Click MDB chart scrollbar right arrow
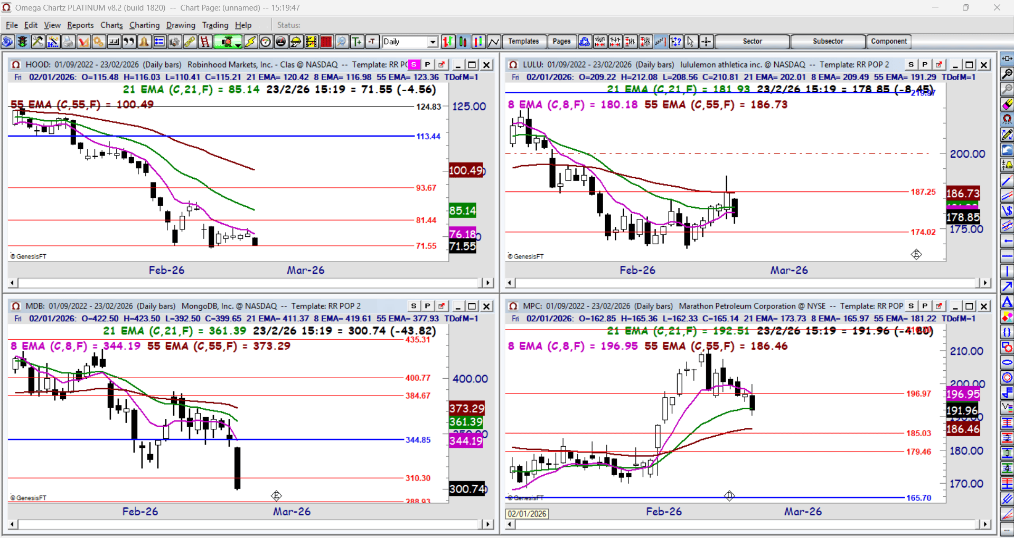Viewport: 1014px width, 538px height. [x=488, y=524]
